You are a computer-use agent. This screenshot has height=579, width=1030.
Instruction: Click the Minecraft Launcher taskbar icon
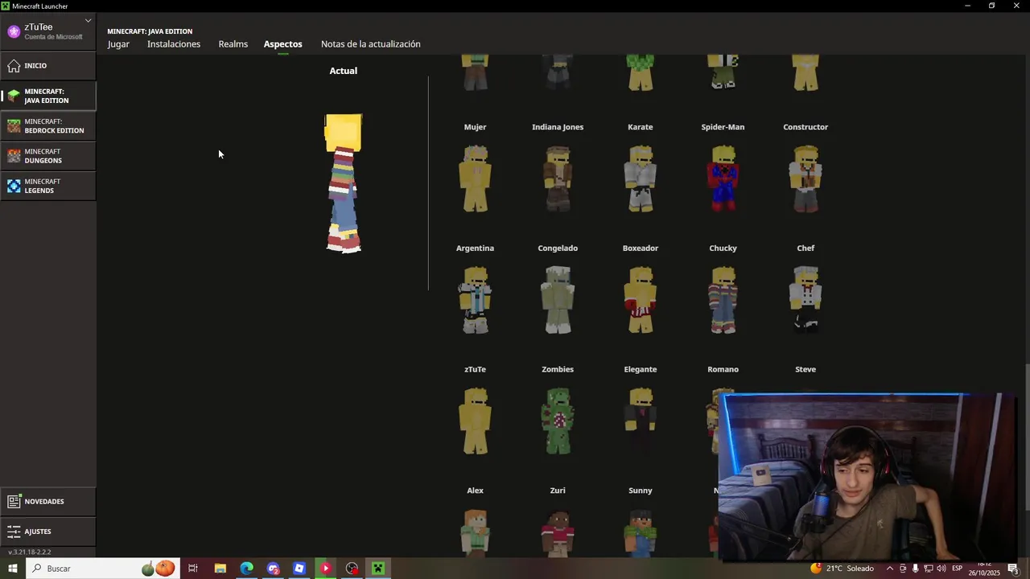click(x=378, y=569)
